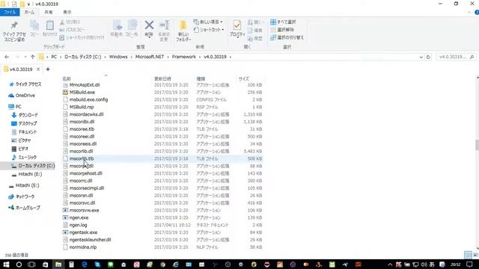Click the Rename ribbon icon
The height and width of the screenshot is (269, 479).
pyautogui.click(x=164, y=31)
